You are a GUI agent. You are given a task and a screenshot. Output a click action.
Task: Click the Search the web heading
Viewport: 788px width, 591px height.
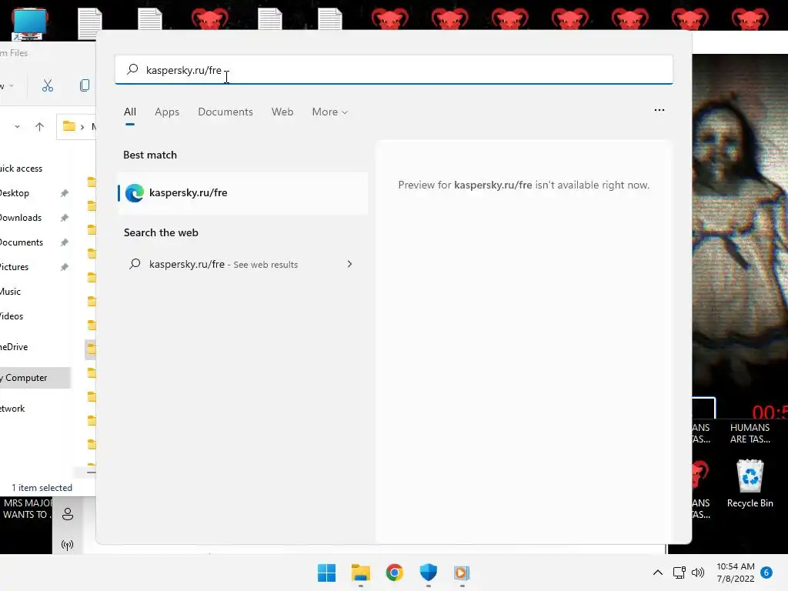tap(161, 232)
